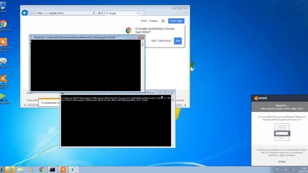
Task: Open Internet Explorer from the taskbar
Action: tap(10, 170)
